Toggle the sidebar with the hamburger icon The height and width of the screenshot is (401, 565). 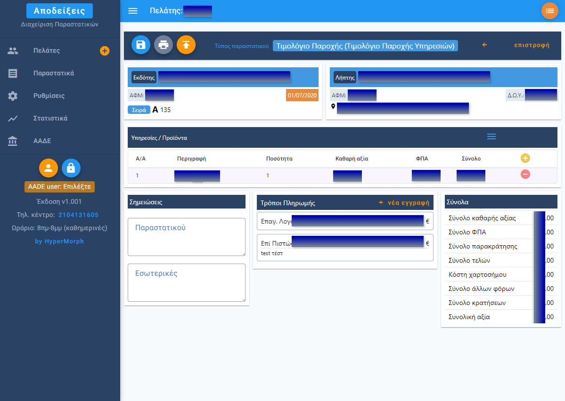pos(133,11)
